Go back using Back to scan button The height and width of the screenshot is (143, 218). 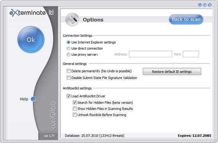pos(186,19)
